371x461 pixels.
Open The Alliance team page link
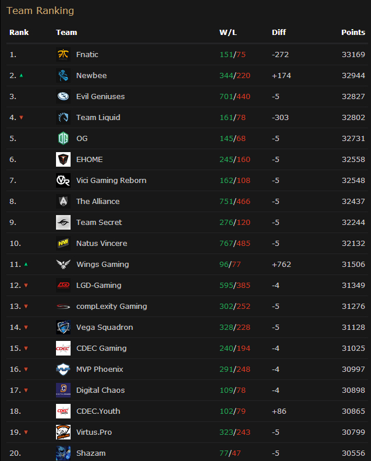pos(97,202)
